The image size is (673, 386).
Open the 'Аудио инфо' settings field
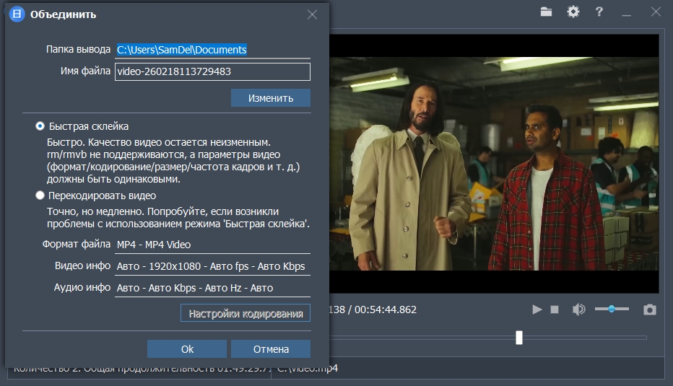tap(212, 288)
